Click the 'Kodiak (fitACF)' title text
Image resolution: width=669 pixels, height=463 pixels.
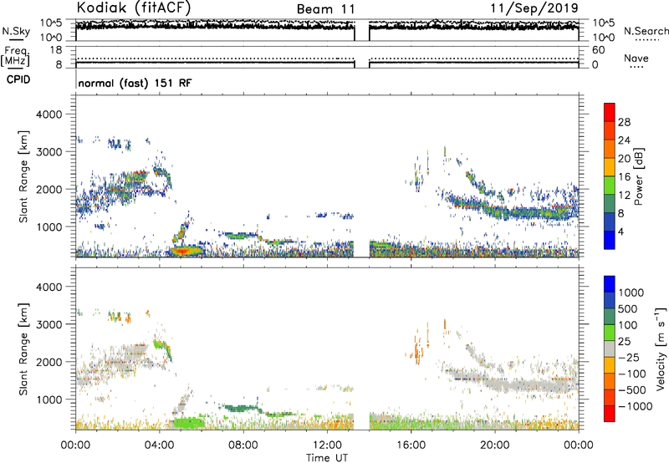point(134,8)
